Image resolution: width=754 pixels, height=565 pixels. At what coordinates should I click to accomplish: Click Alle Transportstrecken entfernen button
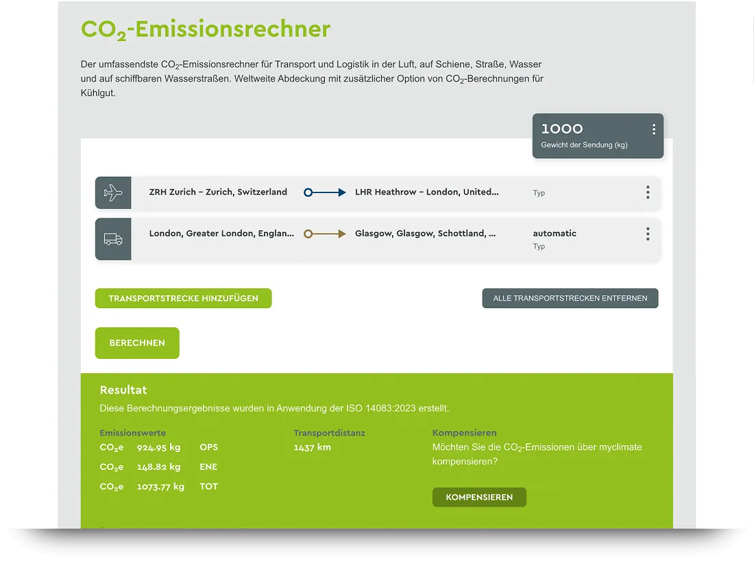pyautogui.click(x=570, y=299)
